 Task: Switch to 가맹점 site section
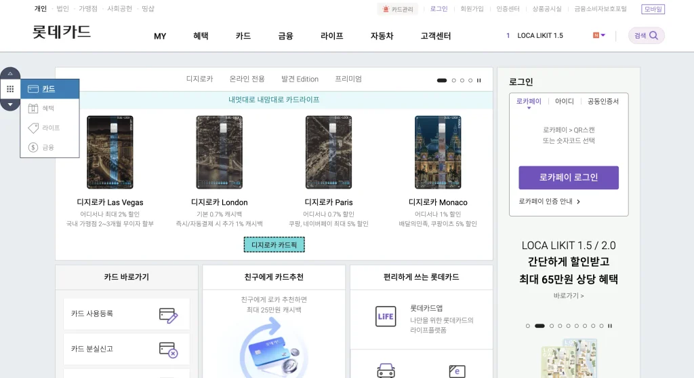88,9
